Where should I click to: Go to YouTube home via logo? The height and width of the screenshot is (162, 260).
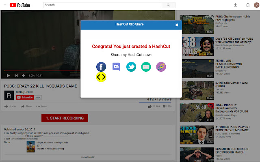pos(20,5)
